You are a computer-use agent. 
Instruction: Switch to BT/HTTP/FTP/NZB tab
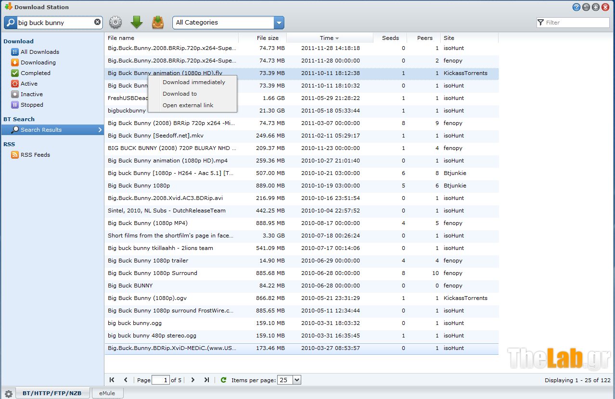(x=52, y=393)
